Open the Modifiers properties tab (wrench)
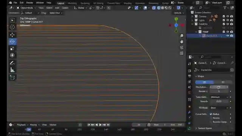 point(190,112)
